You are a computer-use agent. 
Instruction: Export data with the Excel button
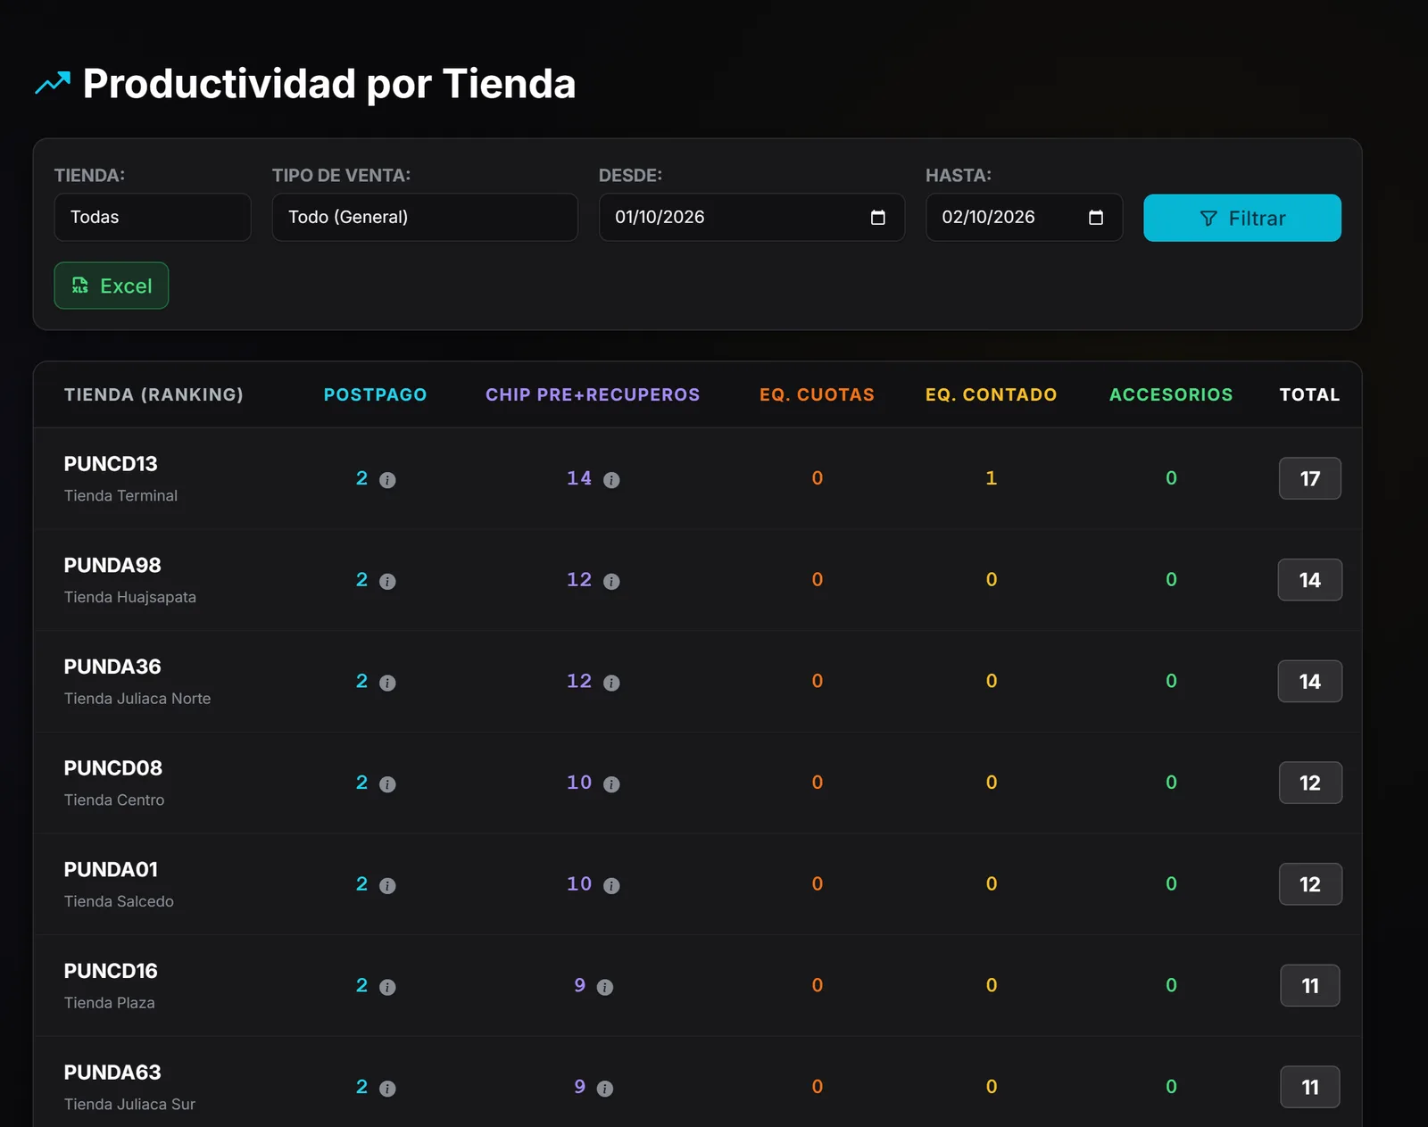click(112, 286)
